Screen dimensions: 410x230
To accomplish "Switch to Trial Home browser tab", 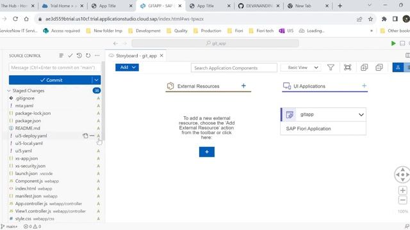I will point(63,6).
